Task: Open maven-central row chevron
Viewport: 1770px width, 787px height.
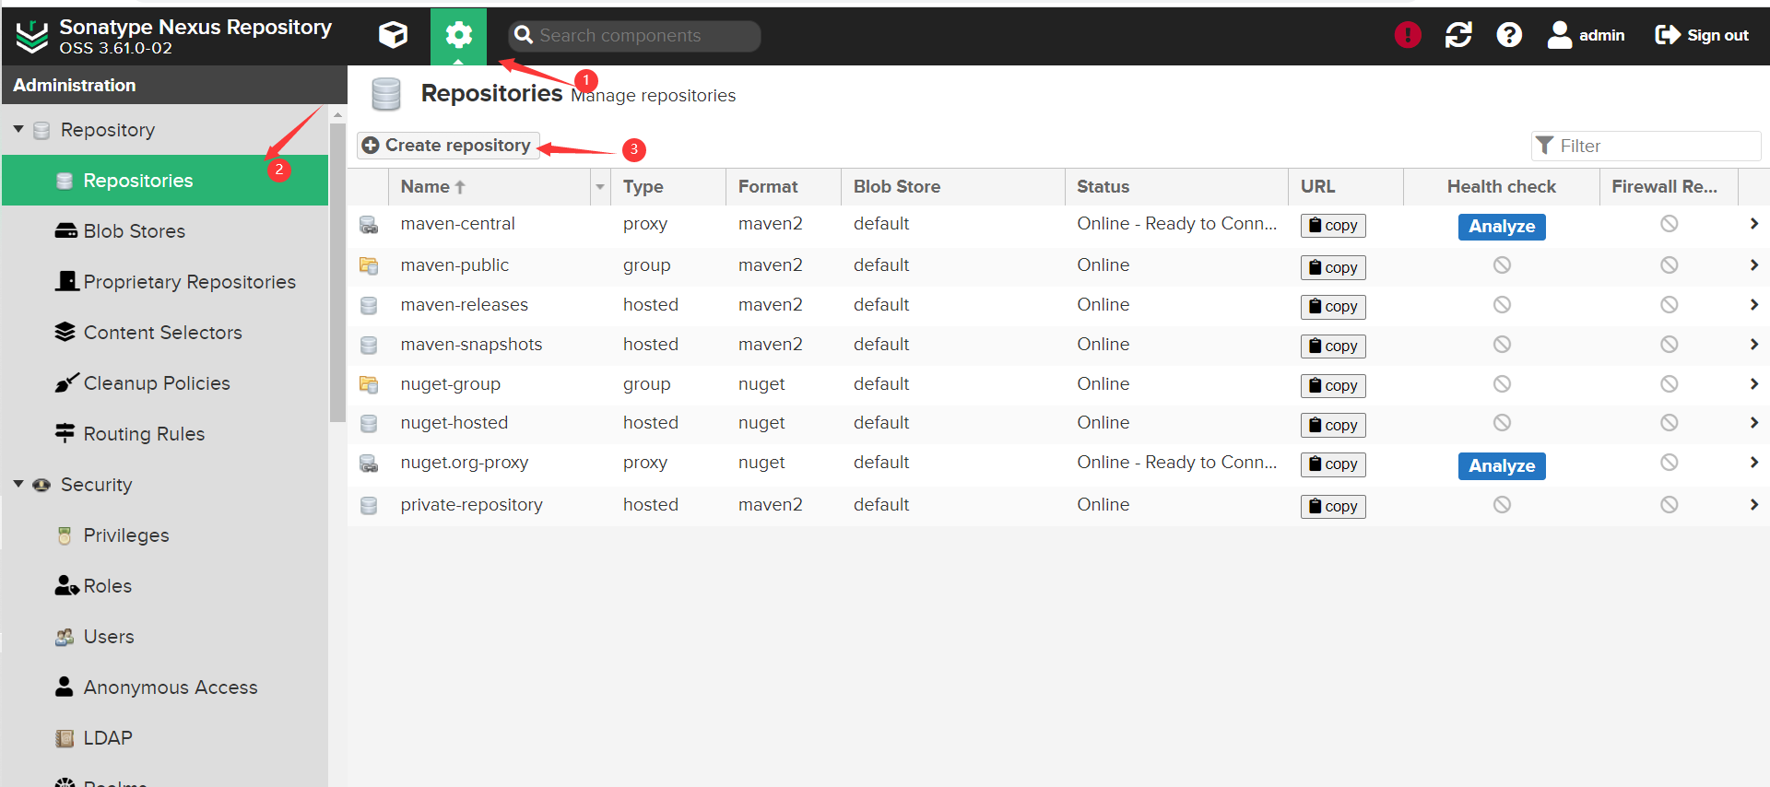Action: coord(1753,224)
